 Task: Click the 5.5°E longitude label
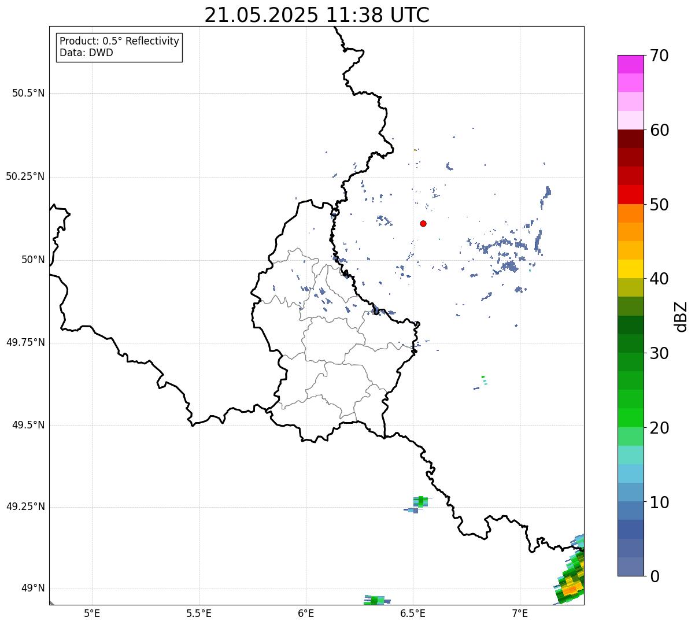199,613
